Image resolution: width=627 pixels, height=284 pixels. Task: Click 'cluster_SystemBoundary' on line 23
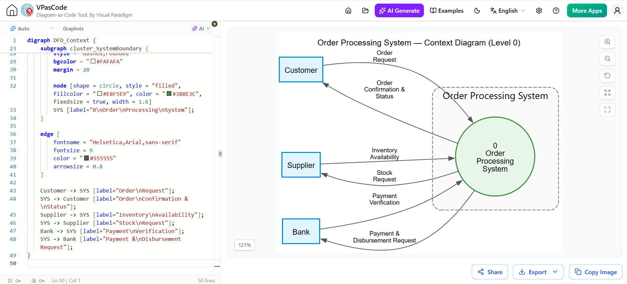pos(106,48)
